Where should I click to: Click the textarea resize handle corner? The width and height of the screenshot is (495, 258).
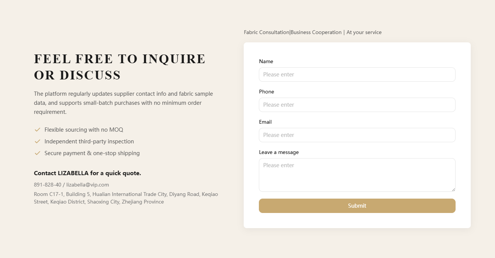click(453, 190)
